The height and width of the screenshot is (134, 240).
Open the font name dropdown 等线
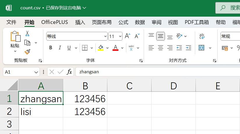pyautogui.click(x=105, y=36)
